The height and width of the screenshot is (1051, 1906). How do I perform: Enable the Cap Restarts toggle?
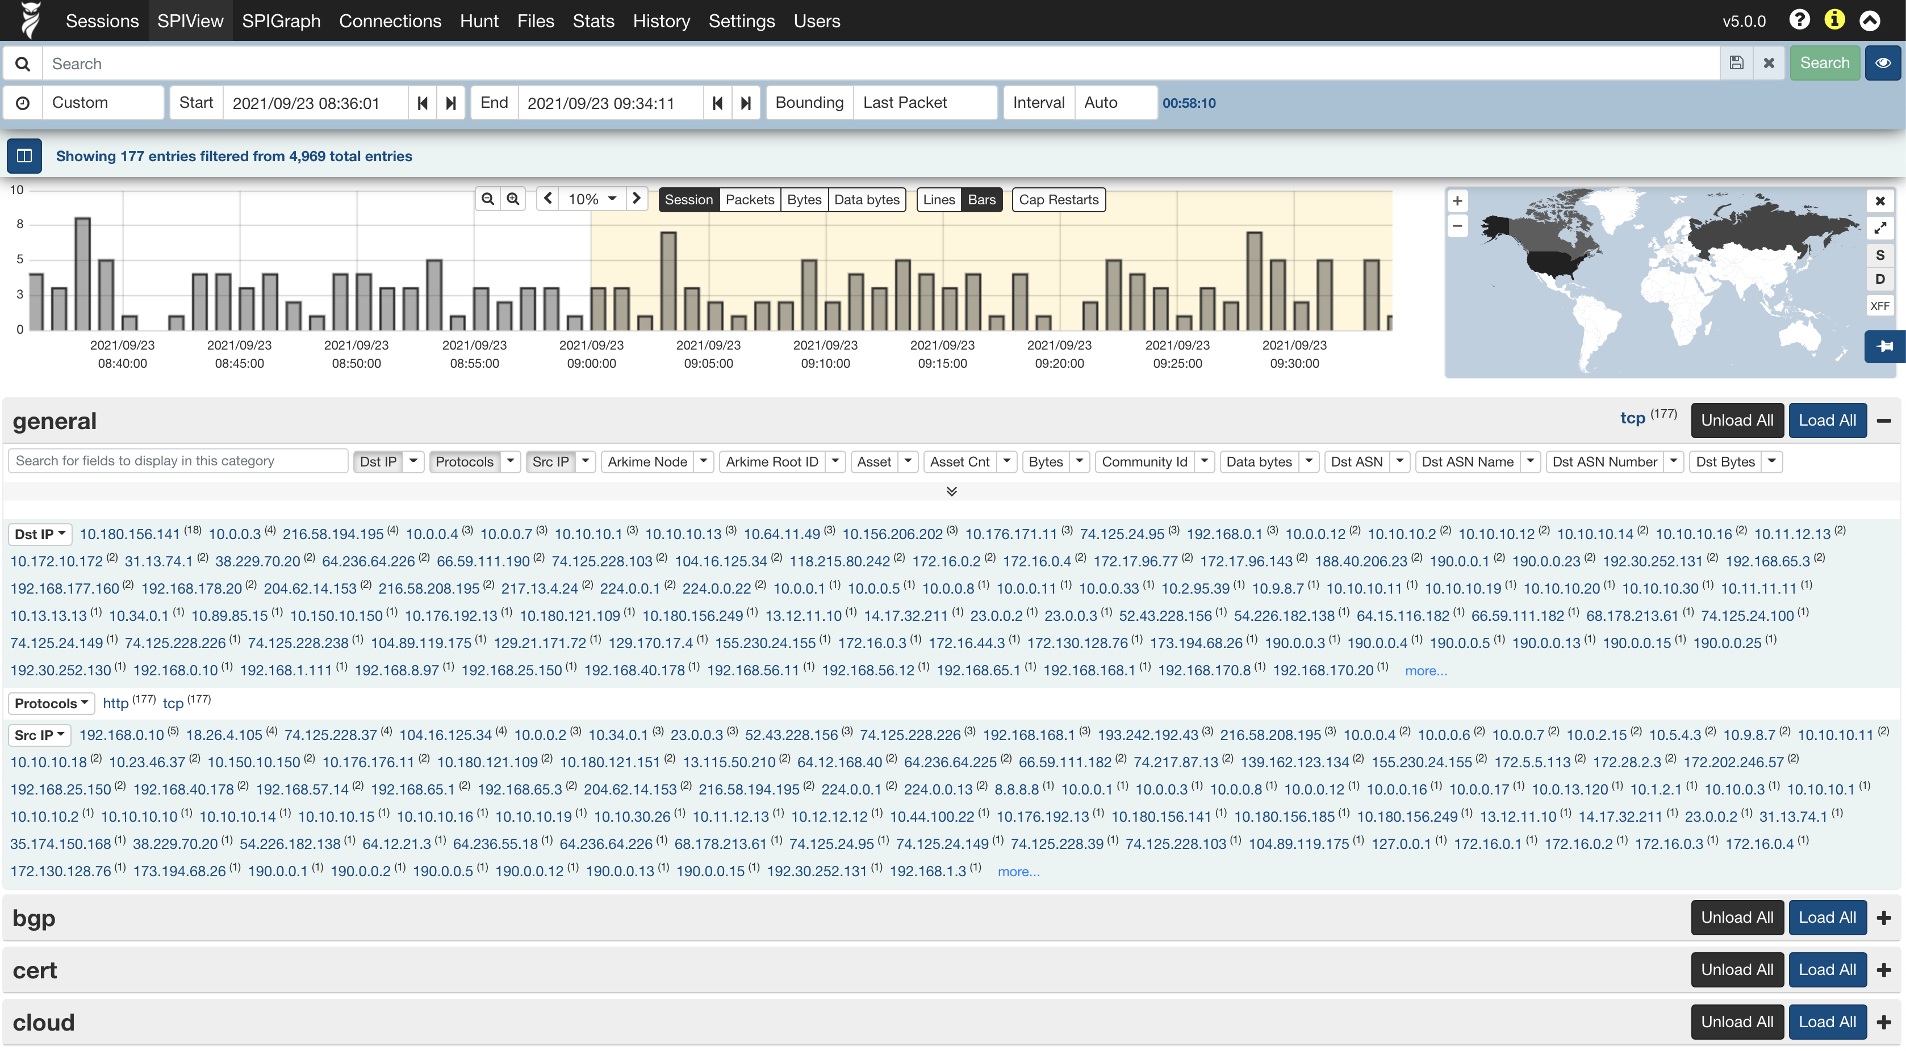coord(1058,200)
